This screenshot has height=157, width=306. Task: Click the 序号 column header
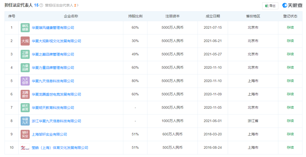(x=12, y=16)
